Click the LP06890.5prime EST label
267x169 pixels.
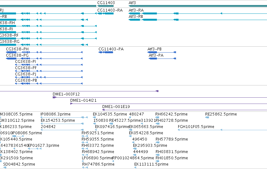coord(97,158)
